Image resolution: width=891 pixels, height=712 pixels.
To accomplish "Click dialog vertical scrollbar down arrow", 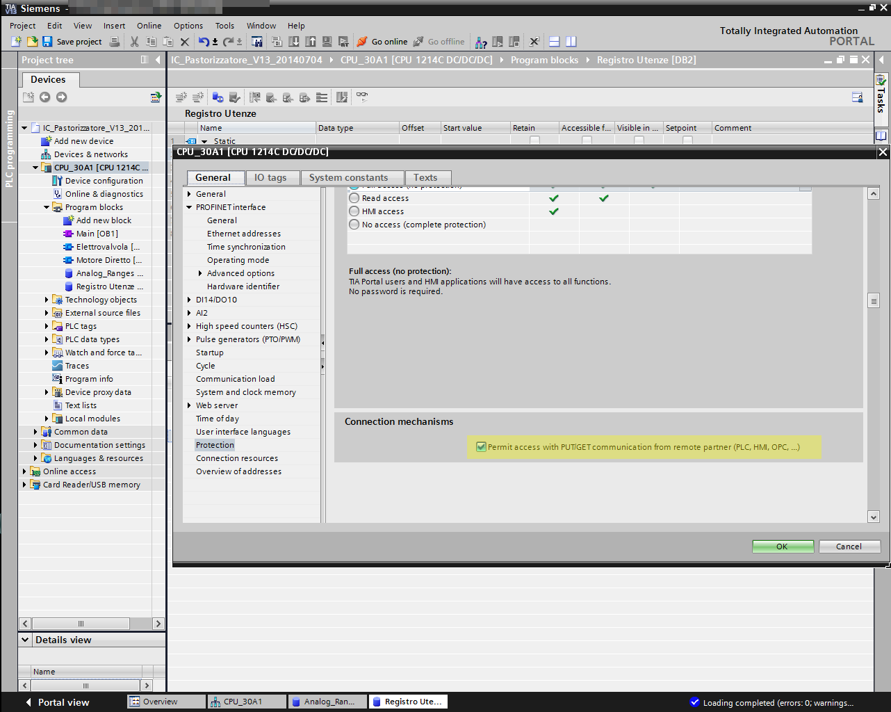I will click(x=874, y=517).
